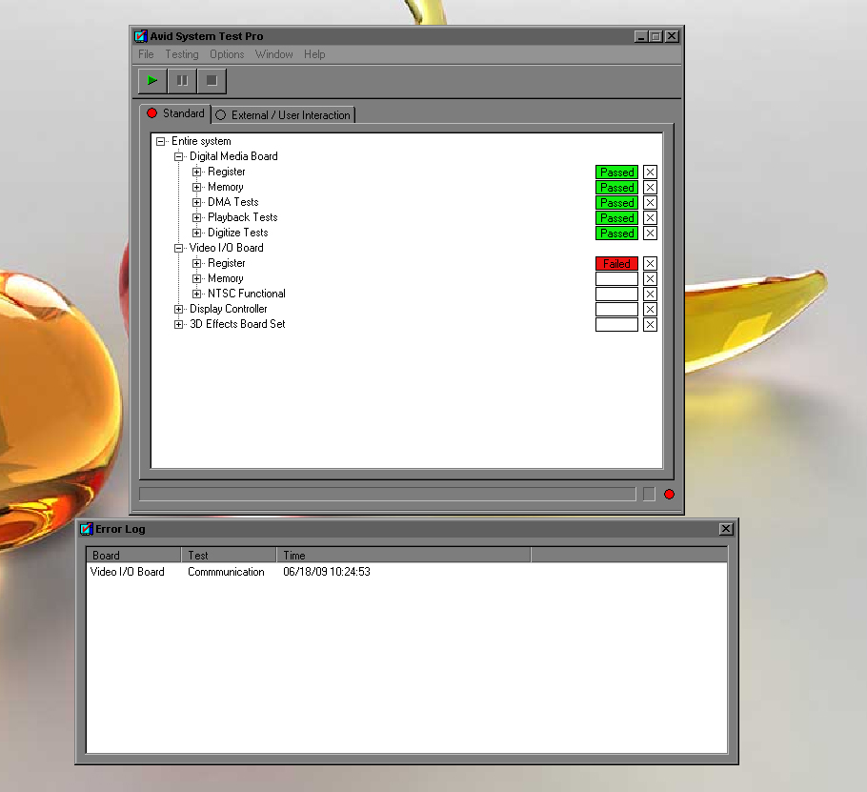Collapse the Entire system tree node

[x=160, y=142]
